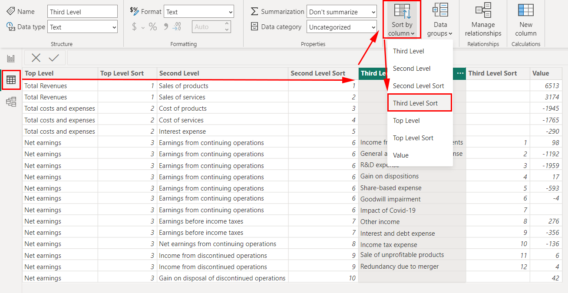Click the Sort by column button
568x293 pixels.
(x=402, y=20)
